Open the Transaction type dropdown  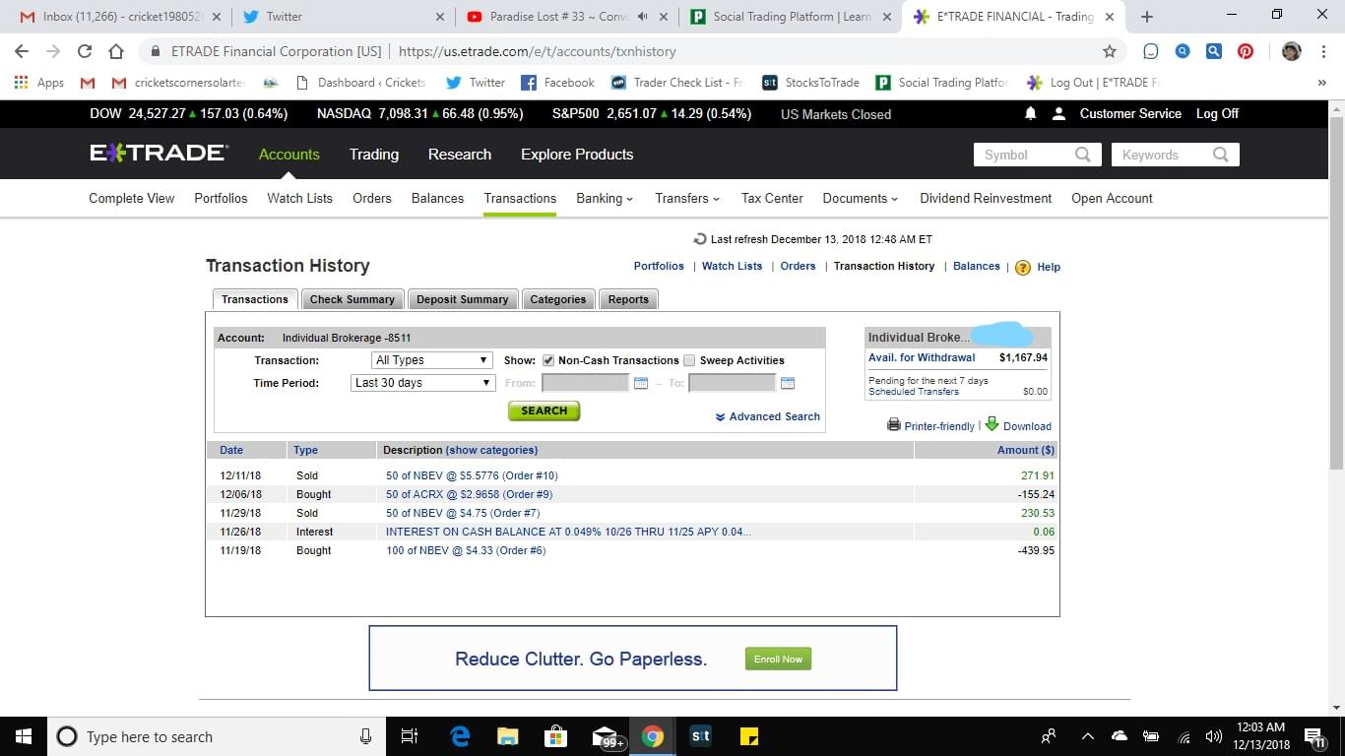pos(431,360)
